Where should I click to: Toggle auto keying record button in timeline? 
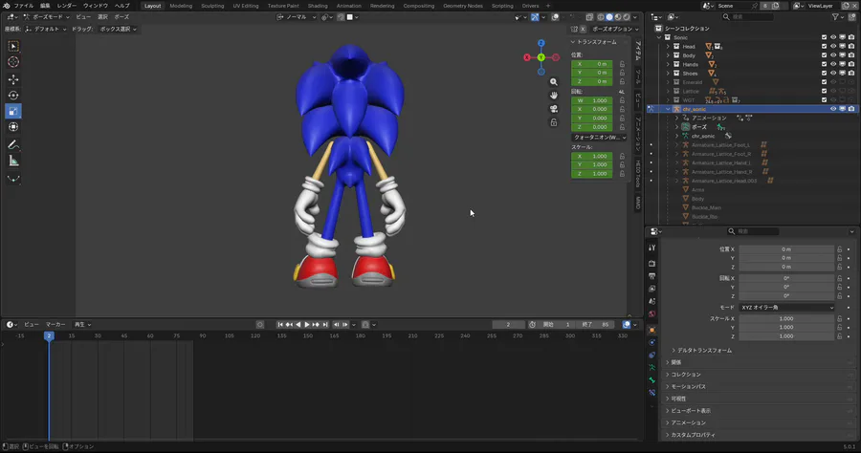[259, 325]
